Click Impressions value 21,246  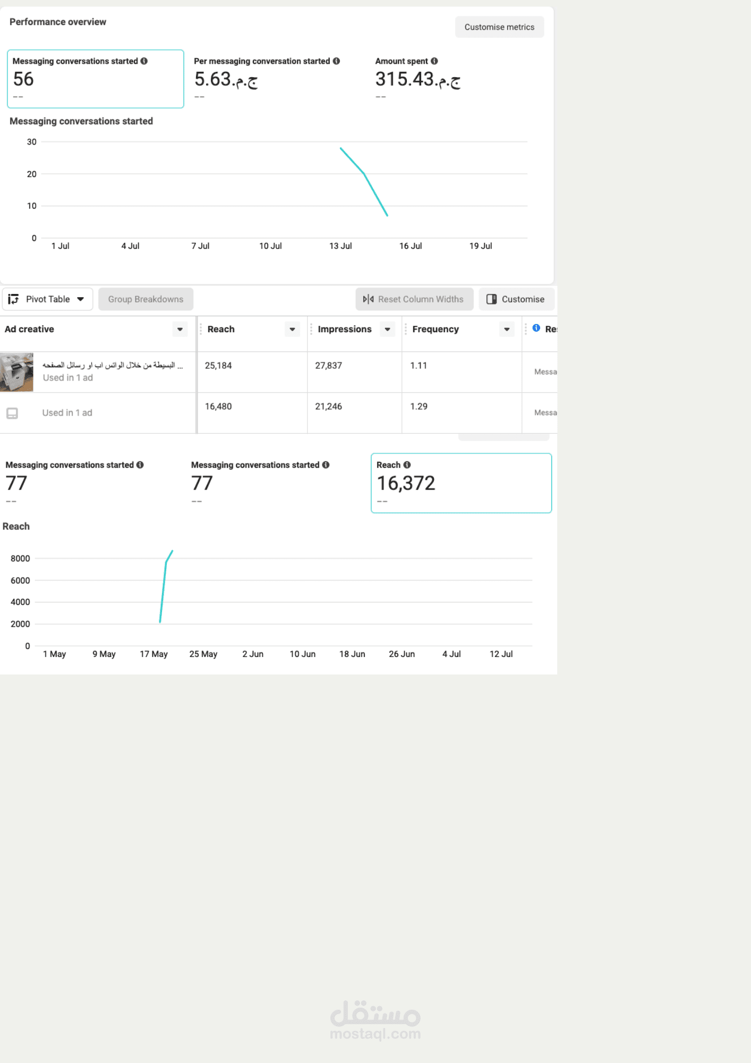tap(328, 407)
